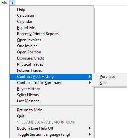Select Open Position

tap(51, 52)
